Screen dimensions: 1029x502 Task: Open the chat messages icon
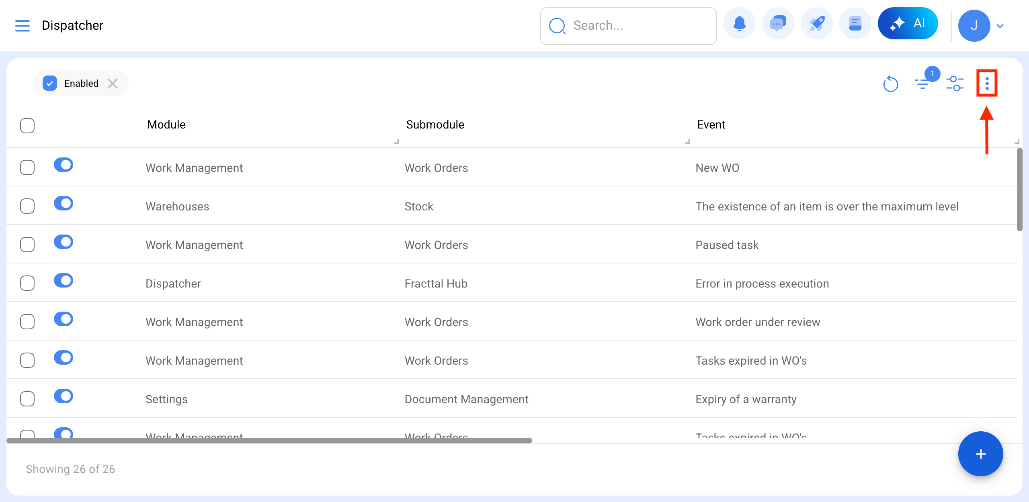tap(778, 24)
